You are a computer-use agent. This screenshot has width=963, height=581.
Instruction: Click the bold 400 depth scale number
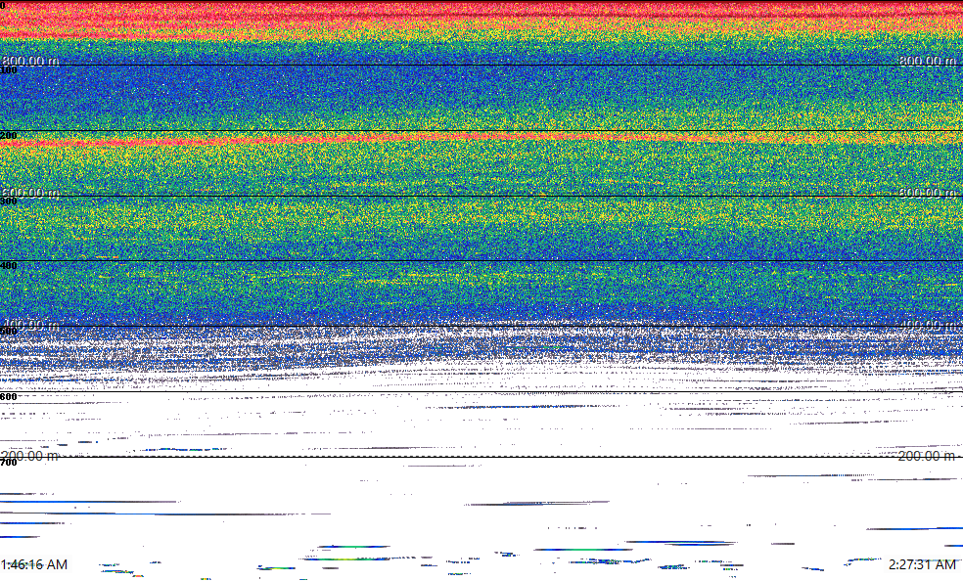(9, 266)
